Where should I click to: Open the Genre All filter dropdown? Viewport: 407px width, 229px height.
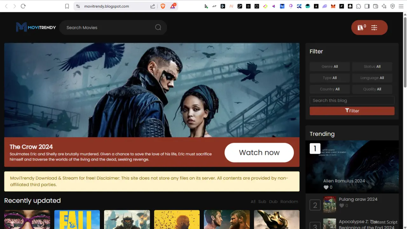click(x=330, y=67)
